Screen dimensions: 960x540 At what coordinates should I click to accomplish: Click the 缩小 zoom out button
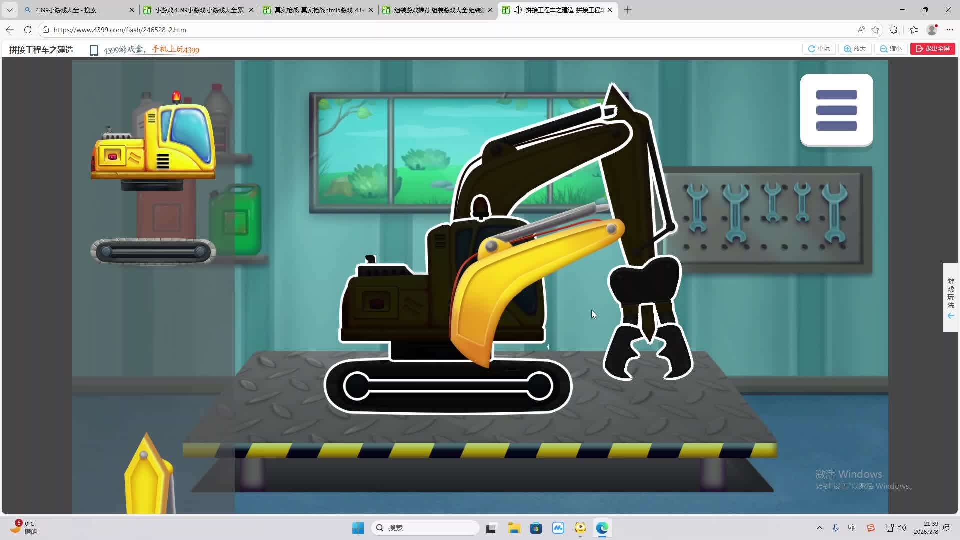pyautogui.click(x=891, y=49)
